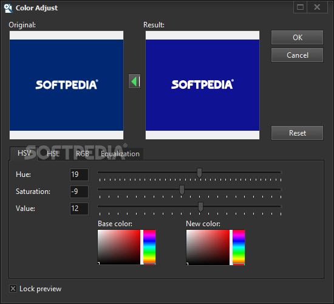Pick a hue in New color rainbow strip

tap(239, 247)
